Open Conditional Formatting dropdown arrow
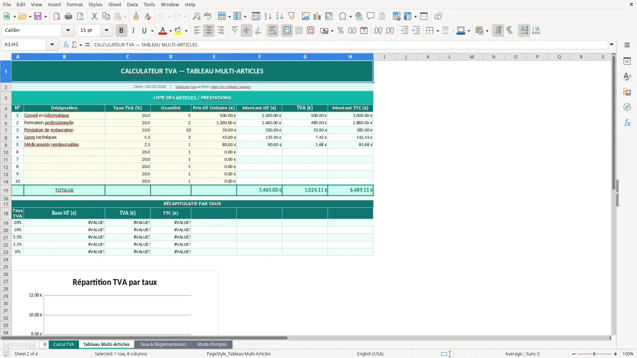Viewport: 637px width, 358px height. point(487,31)
